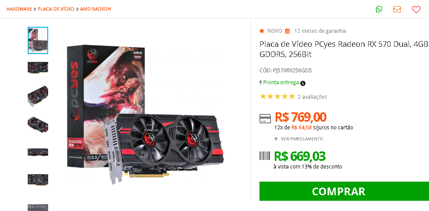Select second thumbnail front view of card

click(38, 68)
